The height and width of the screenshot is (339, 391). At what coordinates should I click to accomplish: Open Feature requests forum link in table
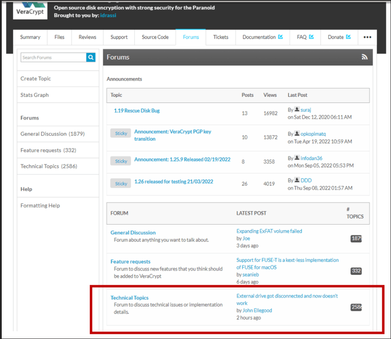point(130,261)
